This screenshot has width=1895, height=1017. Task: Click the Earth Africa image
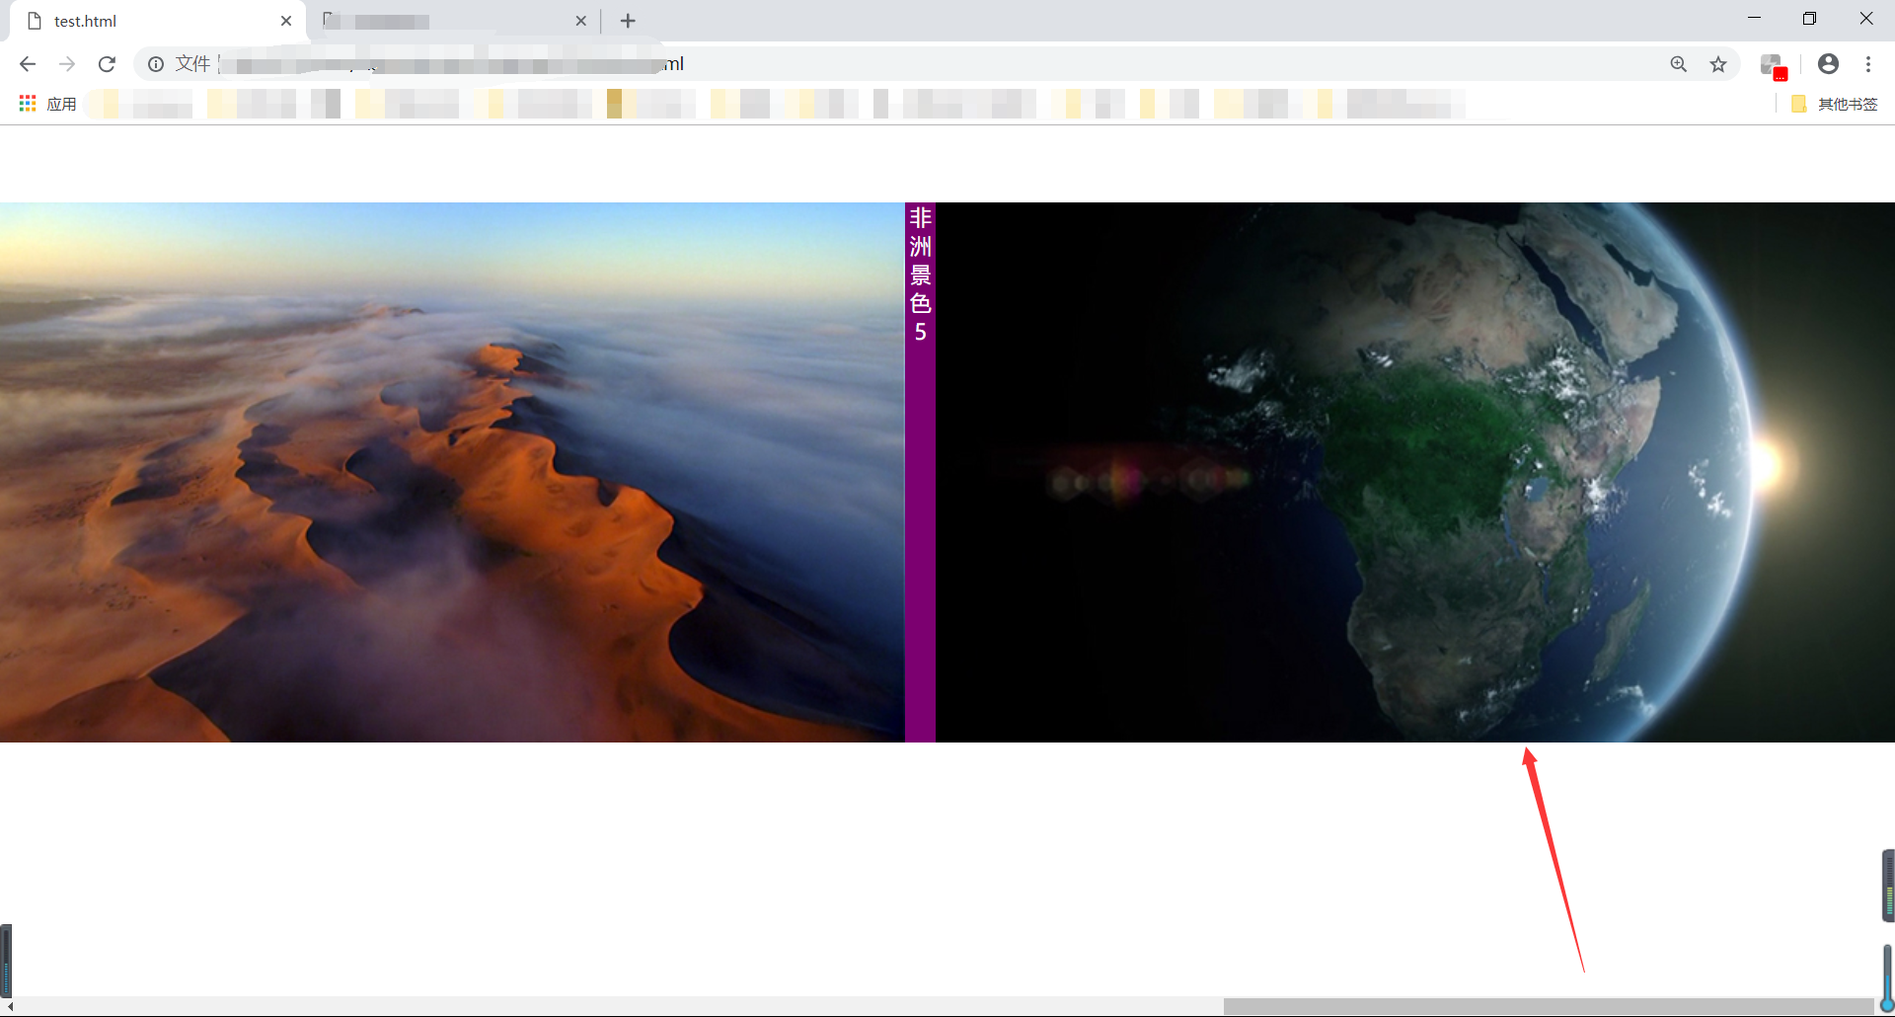coord(1415,472)
